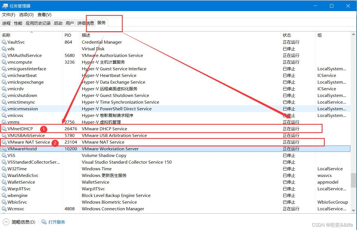Click the vmicshutdown gear icon
Viewport: 357px width, 230px height.
point(4,96)
